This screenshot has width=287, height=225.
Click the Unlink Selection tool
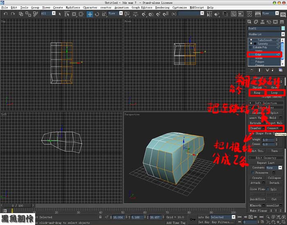[28, 14]
